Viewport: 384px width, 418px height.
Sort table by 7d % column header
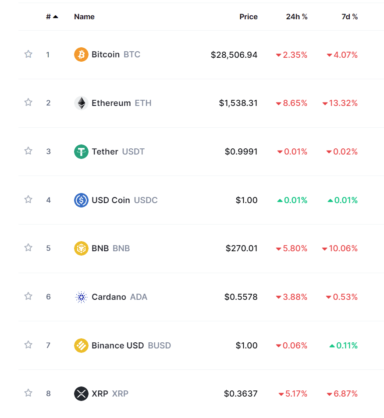coord(349,17)
